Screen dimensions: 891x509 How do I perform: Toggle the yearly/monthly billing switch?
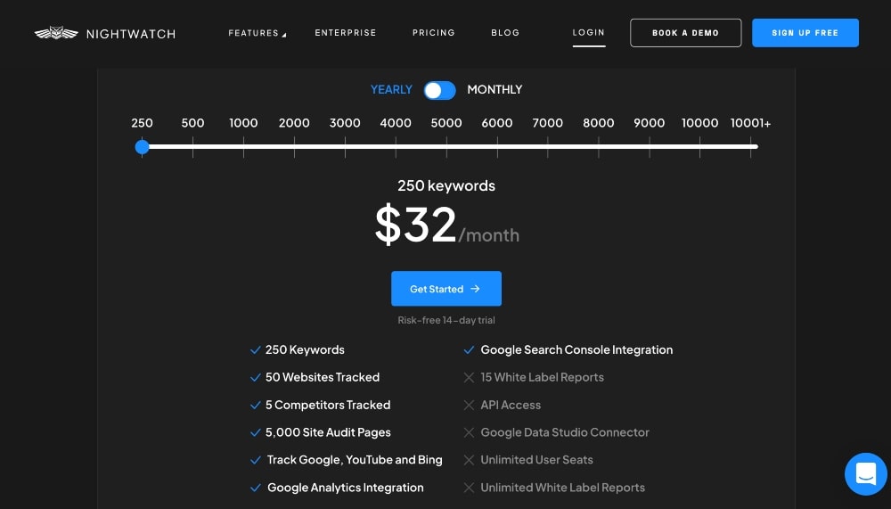pyautogui.click(x=439, y=90)
